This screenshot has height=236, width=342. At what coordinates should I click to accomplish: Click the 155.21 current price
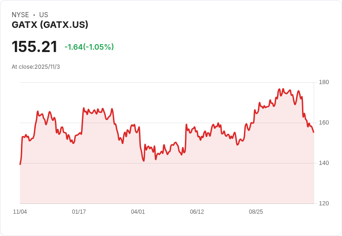34,46
